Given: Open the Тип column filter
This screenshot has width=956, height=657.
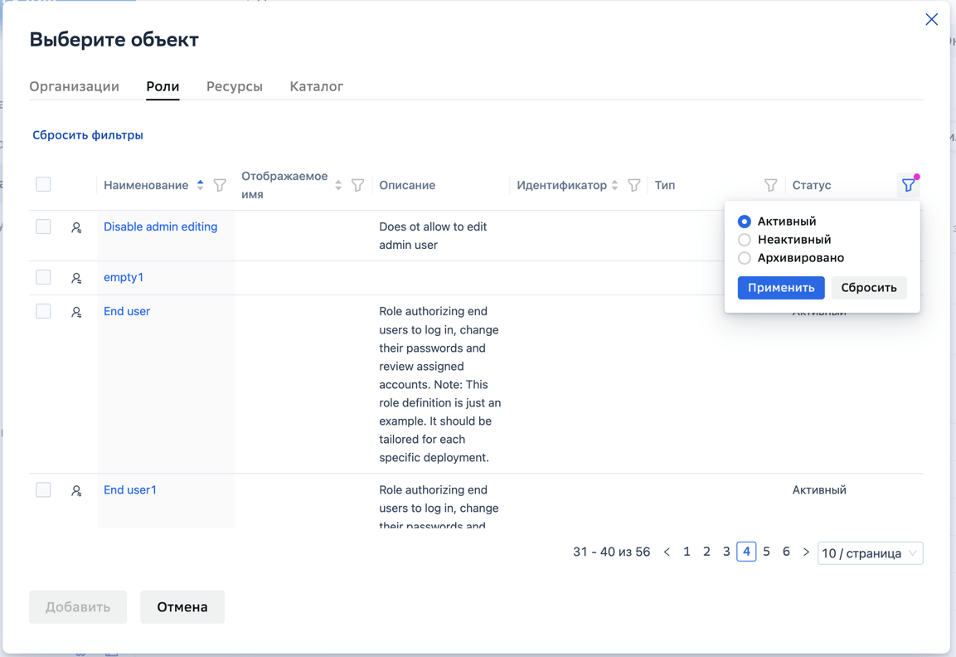Looking at the screenshot, I should click(x=770, y=185).
